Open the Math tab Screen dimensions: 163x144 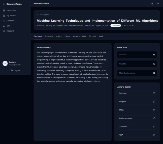coord(68,36)
